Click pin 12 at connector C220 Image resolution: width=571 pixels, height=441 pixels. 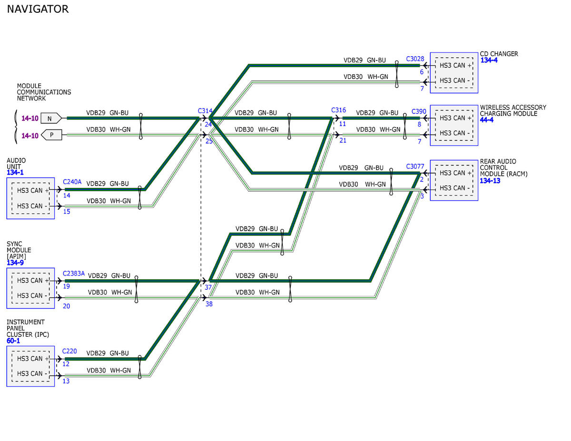coord(66,364)
